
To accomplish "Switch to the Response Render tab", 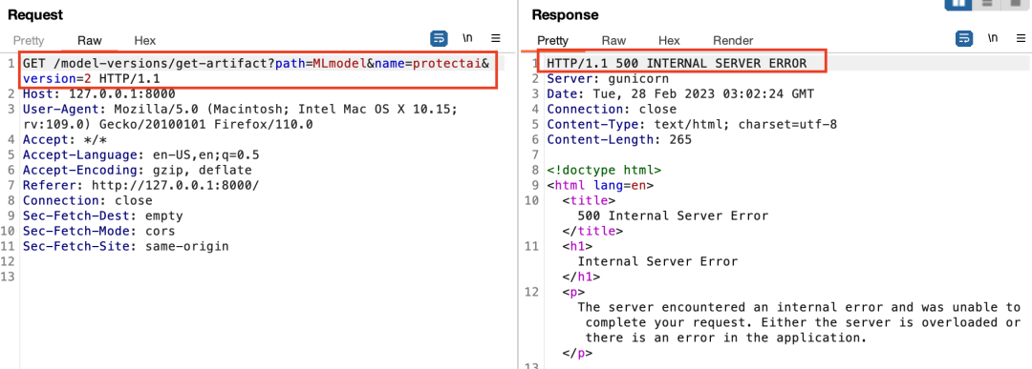I will tap(733, 41).
